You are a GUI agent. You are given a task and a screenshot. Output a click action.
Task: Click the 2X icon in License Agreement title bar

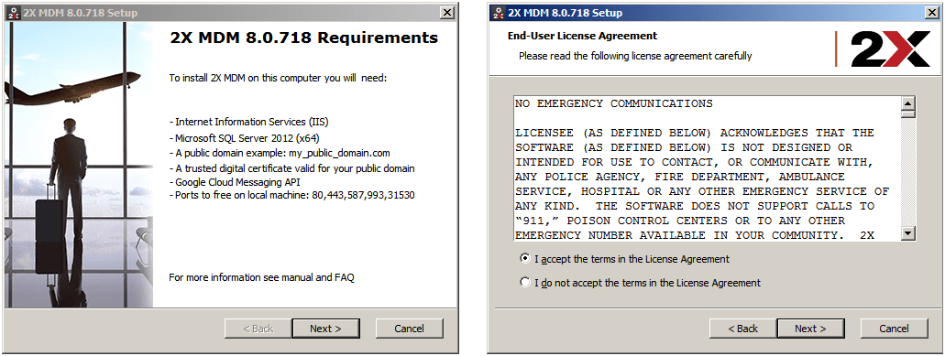click(x=499, y=13)
